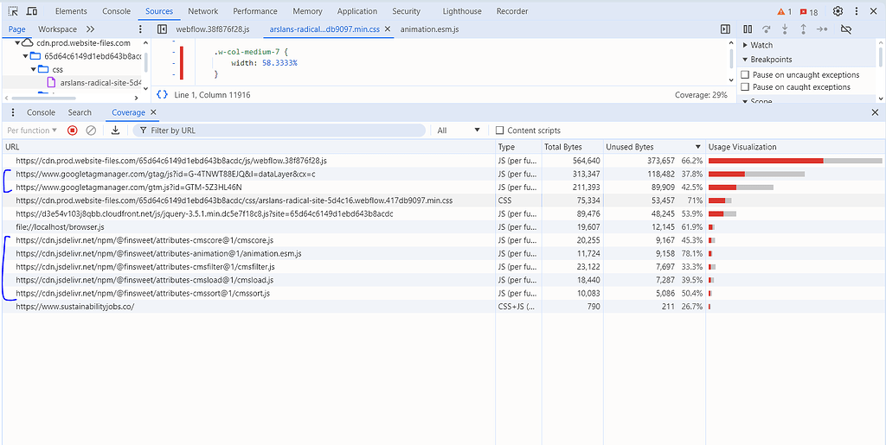Stop coverage recording with red button

[x=73, y=130]
